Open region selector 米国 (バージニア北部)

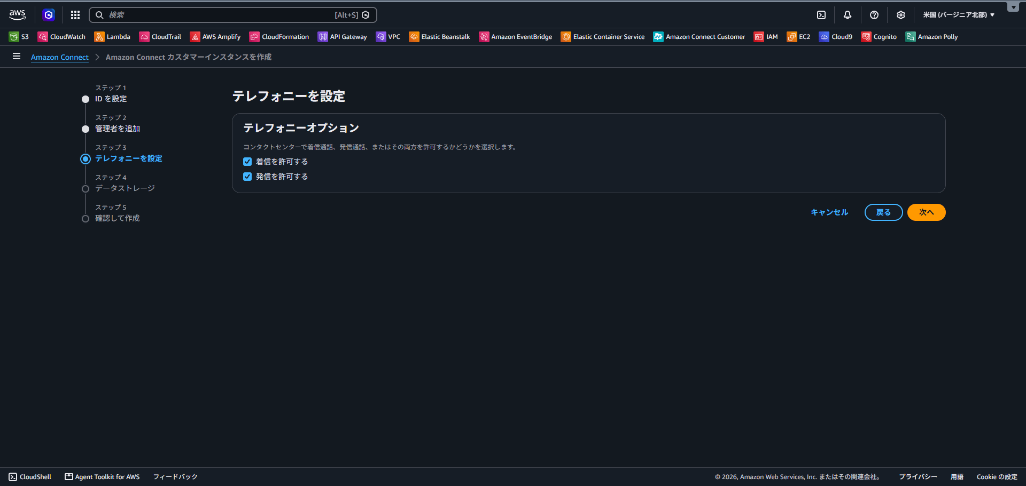959,15
